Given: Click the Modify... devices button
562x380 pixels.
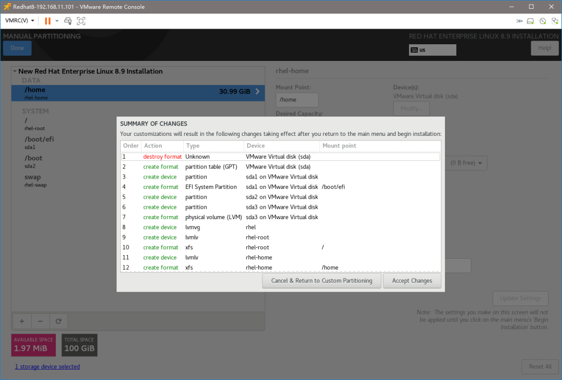Looking at the screenshot, I should [411, 108].
